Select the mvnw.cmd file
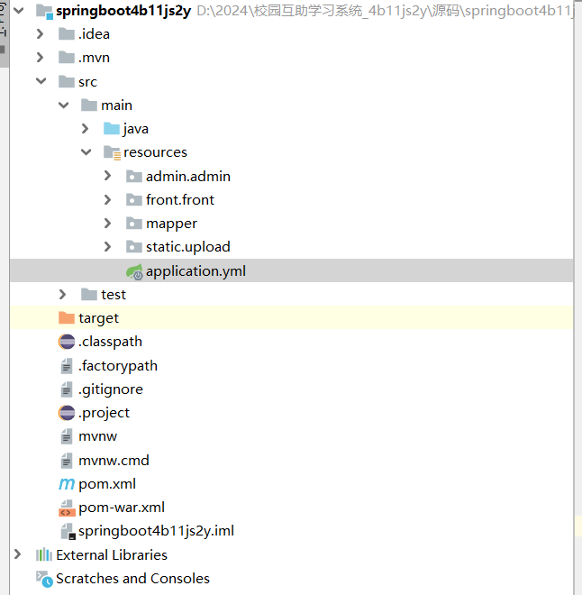Viewport: 582px width, 595px height. [114, 460]
